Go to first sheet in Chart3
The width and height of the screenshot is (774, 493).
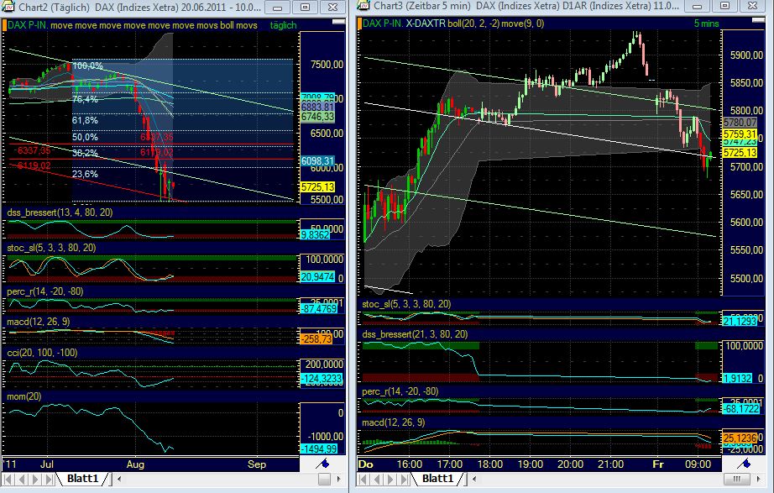(x=363, y=480)
